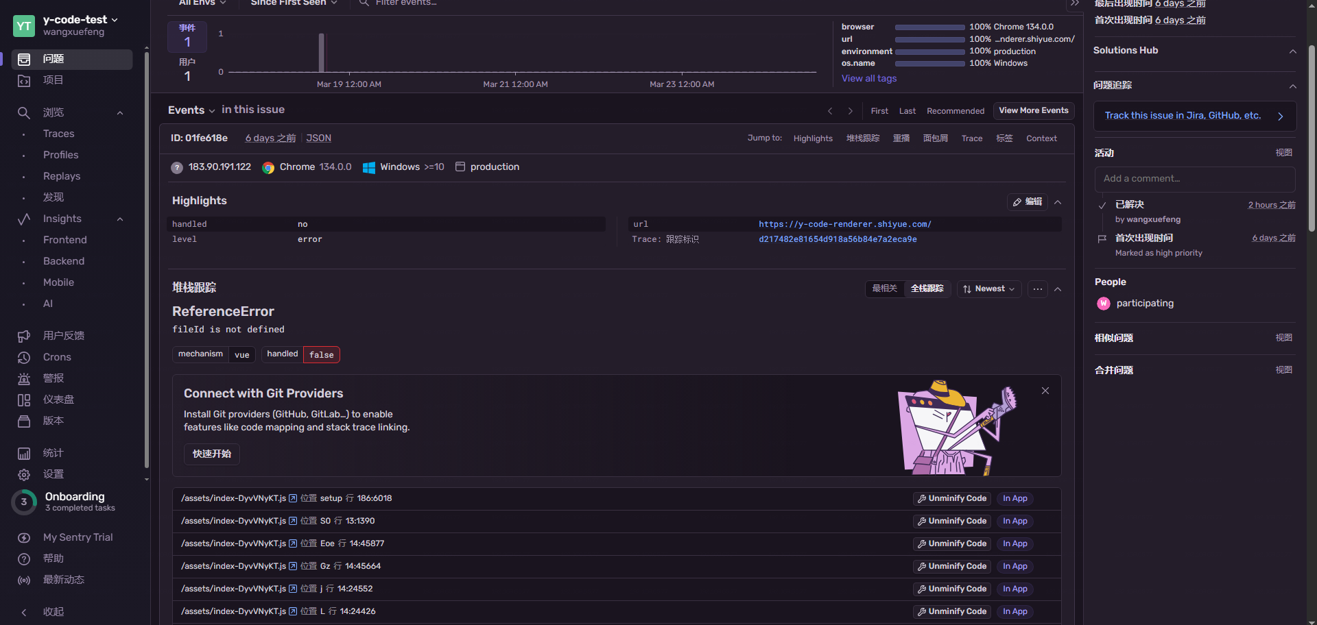Open the User Feedback megaphone icon
The height and width of the screenshot is (625, 1317).
coord(24,336)
